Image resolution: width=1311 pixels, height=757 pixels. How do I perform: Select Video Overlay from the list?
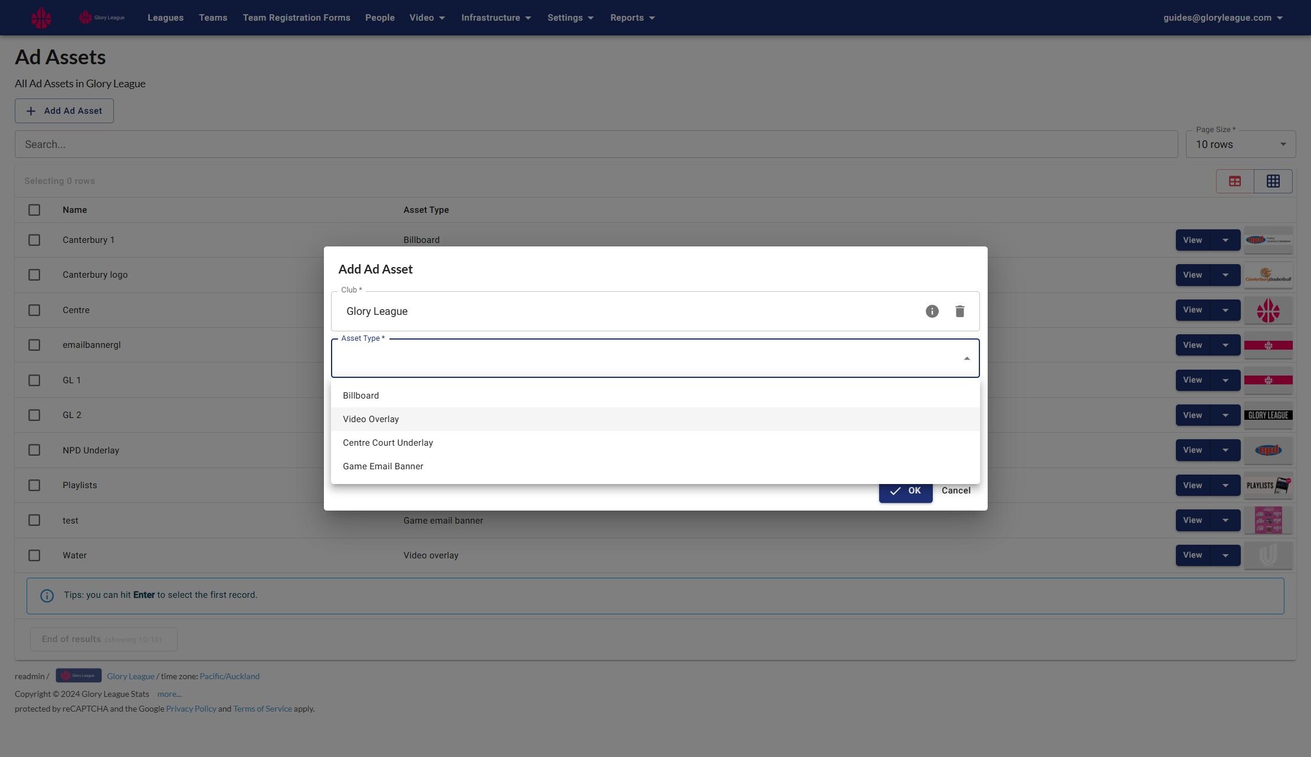371,419
